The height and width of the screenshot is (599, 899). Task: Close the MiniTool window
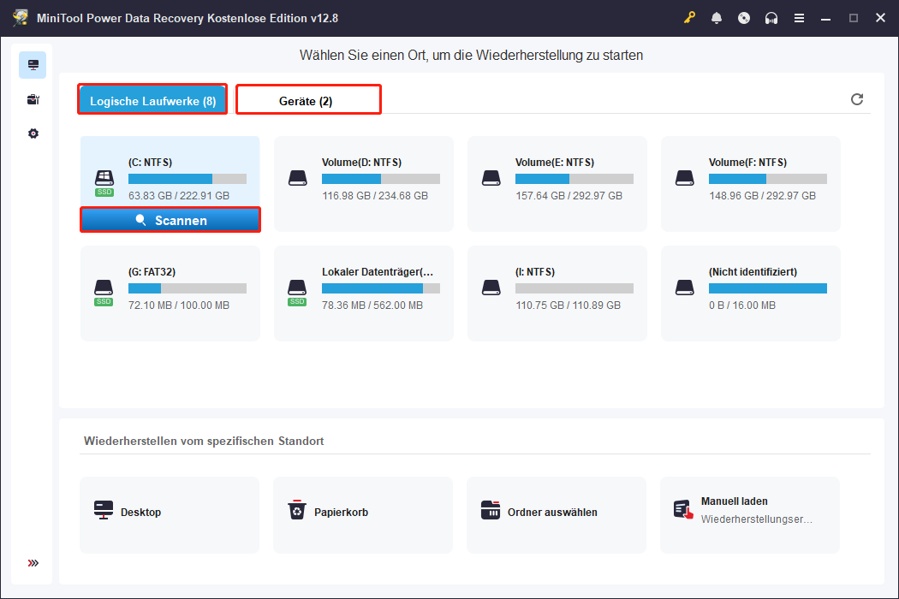(x=881, y=18)
